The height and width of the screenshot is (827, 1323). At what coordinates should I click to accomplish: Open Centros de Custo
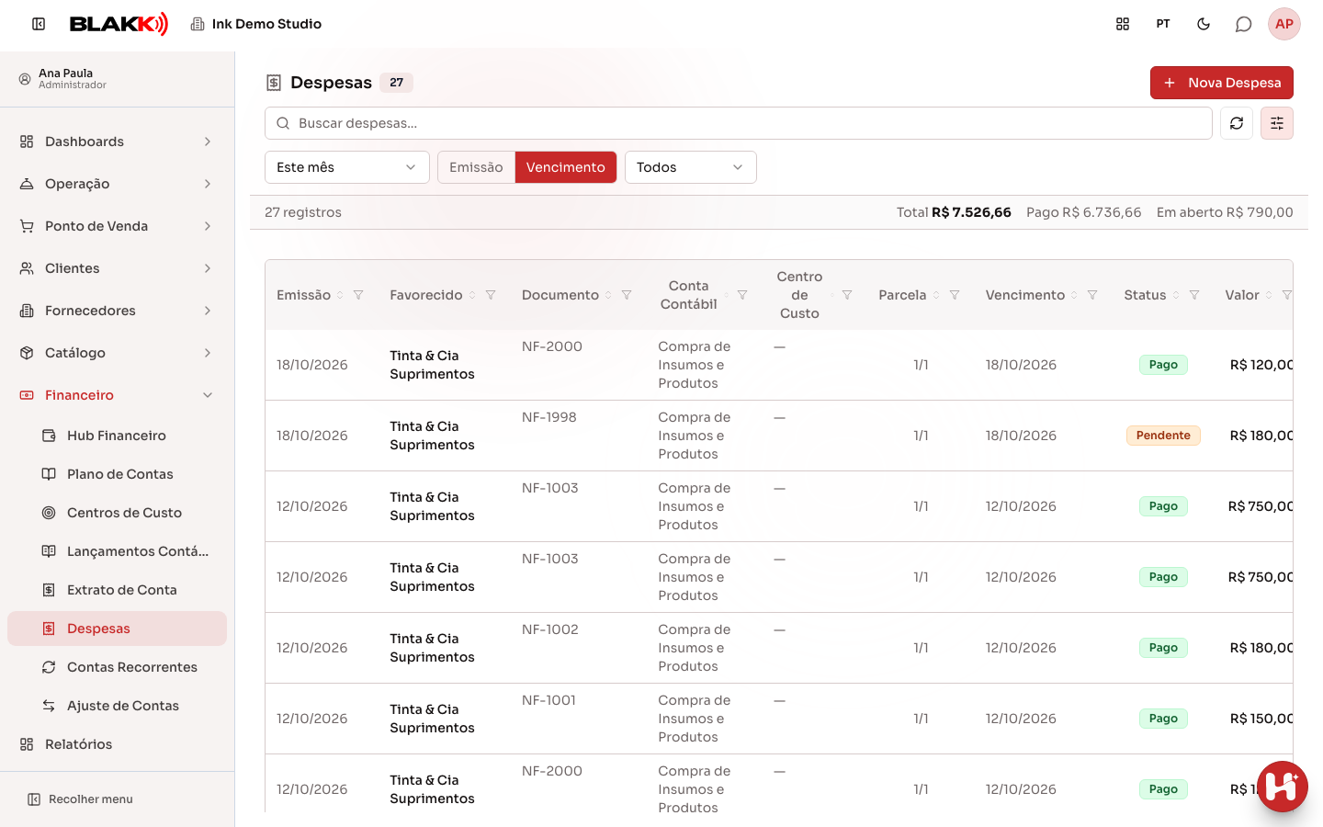click(117, 513)
